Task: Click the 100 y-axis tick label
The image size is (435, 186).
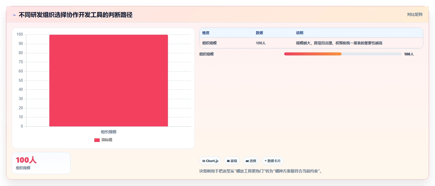Action: 20,34
